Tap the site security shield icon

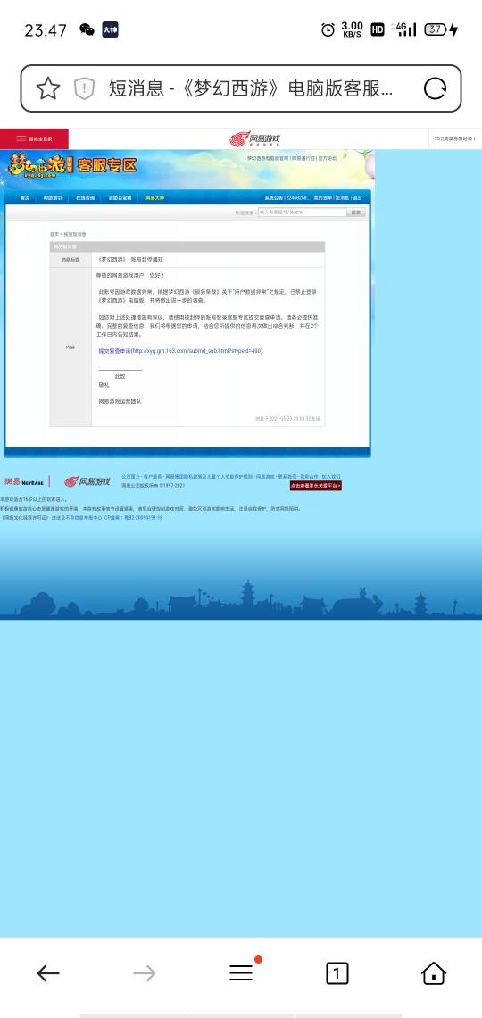click(84, 88)
